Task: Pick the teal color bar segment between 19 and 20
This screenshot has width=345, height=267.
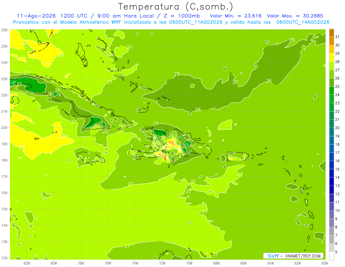Action: (331, 132)
